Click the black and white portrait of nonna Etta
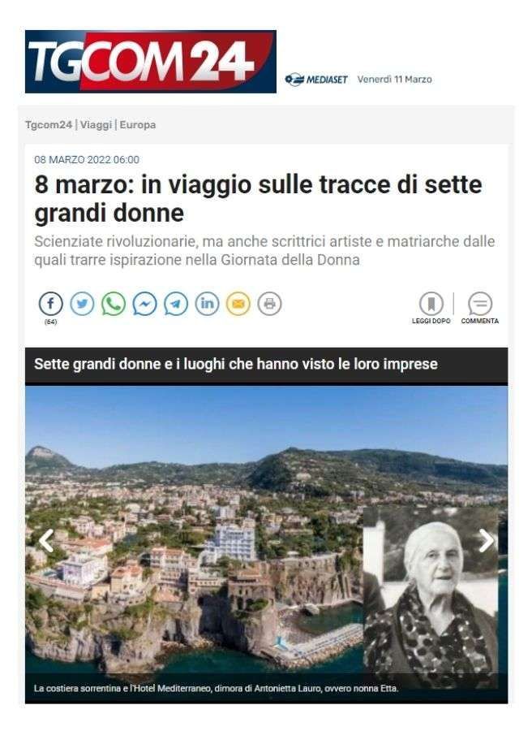 (x=431, y=597)
